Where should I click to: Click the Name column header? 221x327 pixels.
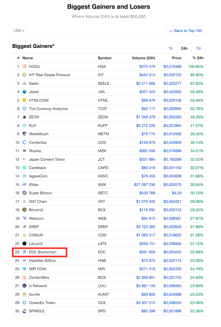coord(28,58)
